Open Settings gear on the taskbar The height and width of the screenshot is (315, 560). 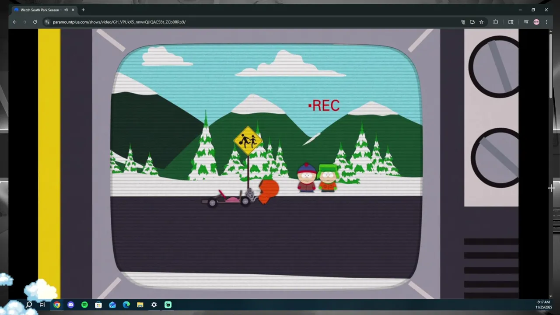154,305
